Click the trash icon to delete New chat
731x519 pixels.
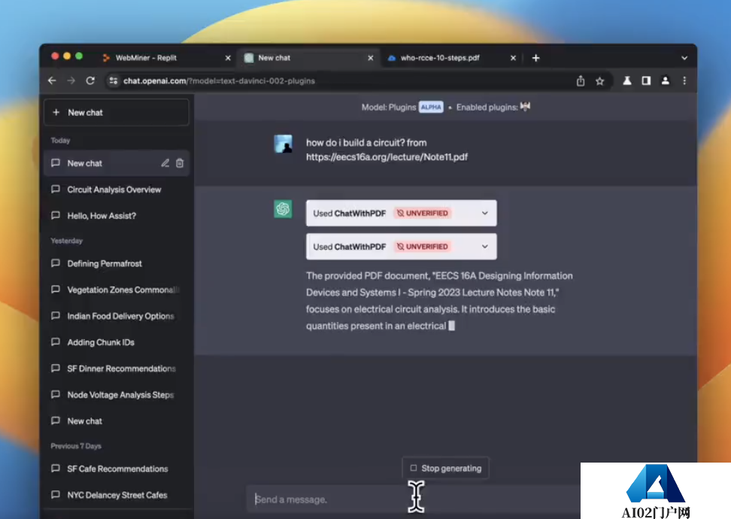[180, 163]
